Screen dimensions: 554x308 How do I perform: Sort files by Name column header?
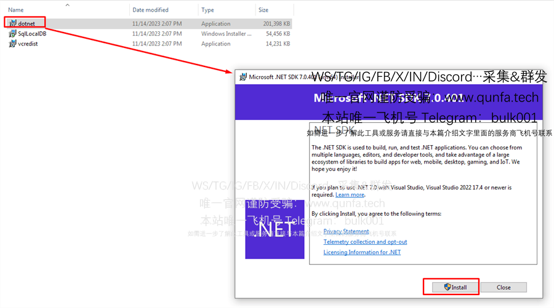coord(16,10)
